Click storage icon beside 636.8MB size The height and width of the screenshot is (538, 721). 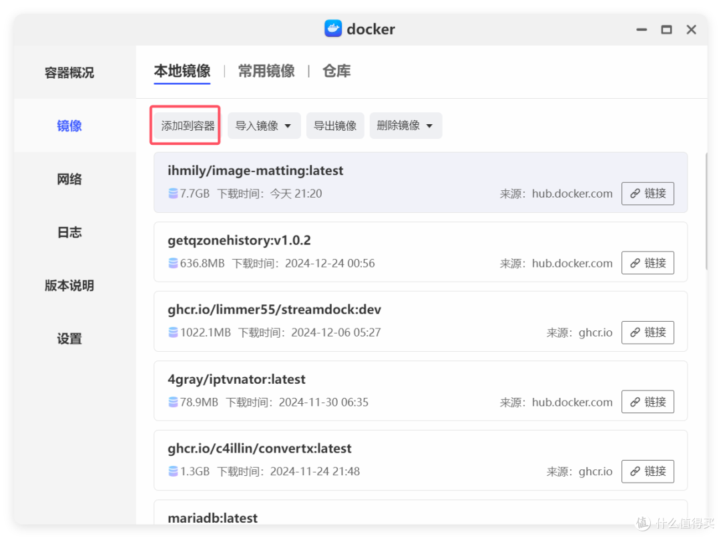click(173, 264)
